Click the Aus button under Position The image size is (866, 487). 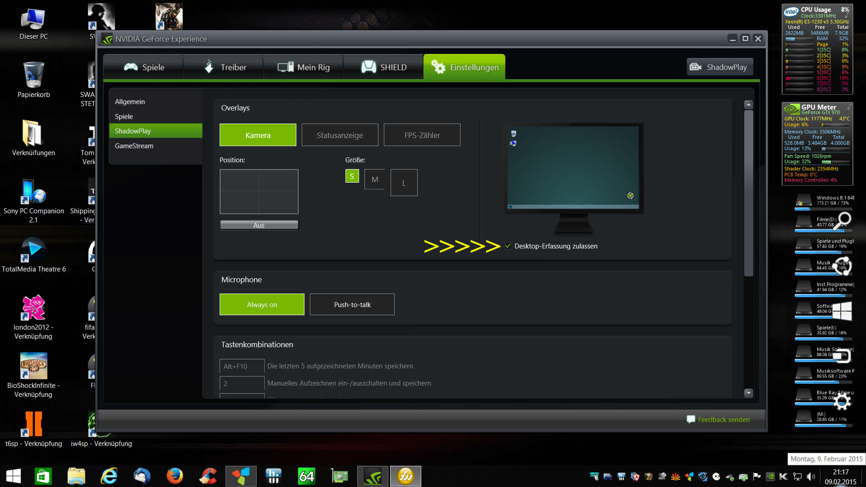(x=259, y=225)
